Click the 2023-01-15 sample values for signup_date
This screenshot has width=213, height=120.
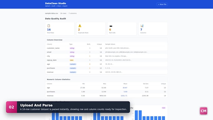pyautogui.click(x=118, y=60)
